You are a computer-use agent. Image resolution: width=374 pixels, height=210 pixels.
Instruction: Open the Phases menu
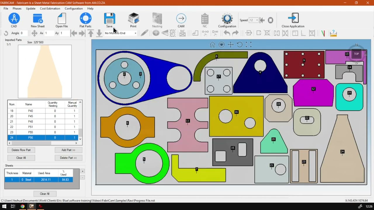pos(17,8)
